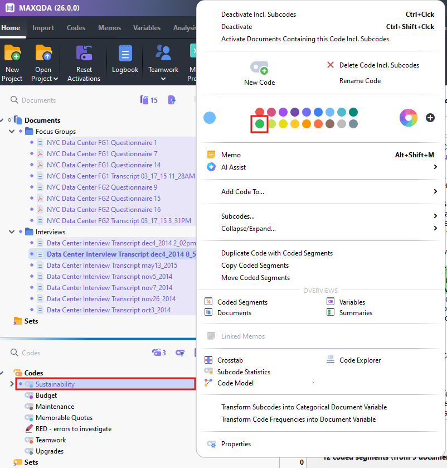The width and height of the screenshot is (447, 468).
Task: Pick the purple color swatch
Action: tap(283, 112)
